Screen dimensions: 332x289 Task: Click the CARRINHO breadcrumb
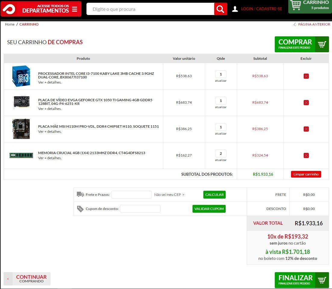click(x=29, y=24)
